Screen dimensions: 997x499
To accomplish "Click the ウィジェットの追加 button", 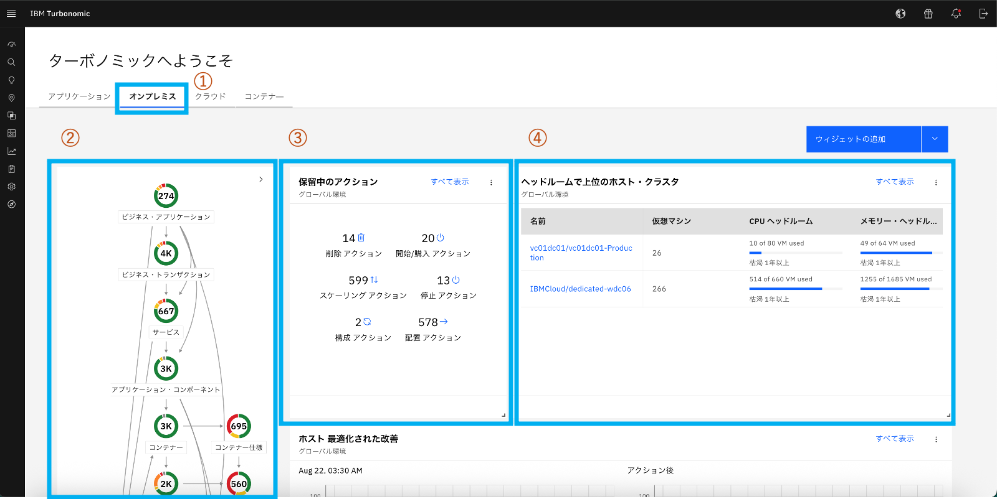I will 863,139.
